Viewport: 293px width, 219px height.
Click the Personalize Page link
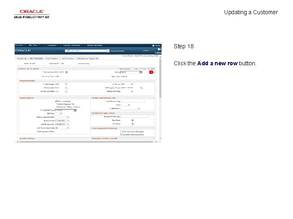click(x=147, y=56)
